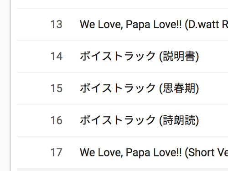Screen dimensions: 228x171
Task: Open ボイストラック (詩朗読) track title
Action: pos(140,120)
